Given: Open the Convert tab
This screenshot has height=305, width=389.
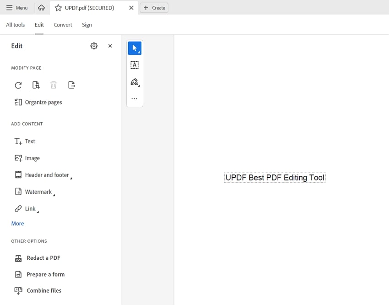Looking at the screenshot, I should (63, 25).
